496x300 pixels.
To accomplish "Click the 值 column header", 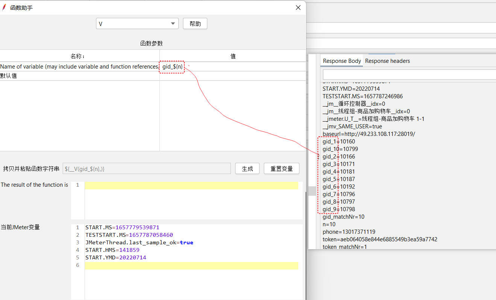I will click(x=233, y=56).
